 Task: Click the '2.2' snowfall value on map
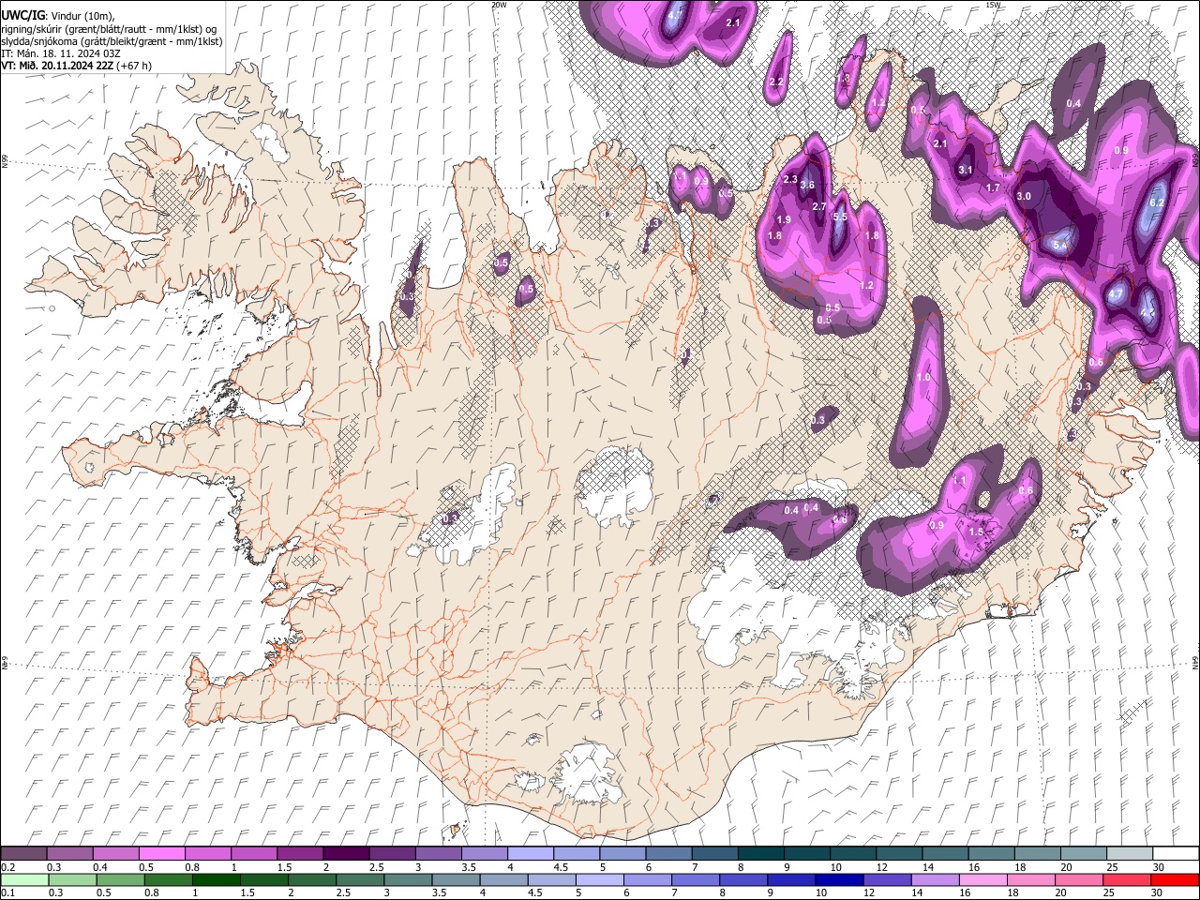776,82
